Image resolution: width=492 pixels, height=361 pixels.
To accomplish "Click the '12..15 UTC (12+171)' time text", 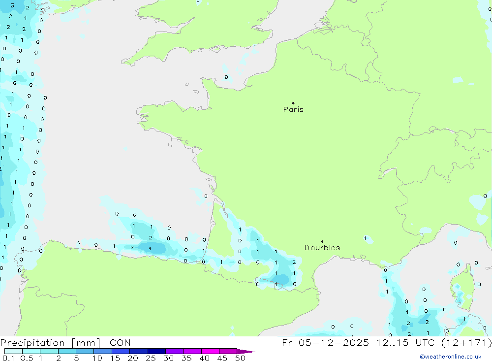I will coord(434,342).
